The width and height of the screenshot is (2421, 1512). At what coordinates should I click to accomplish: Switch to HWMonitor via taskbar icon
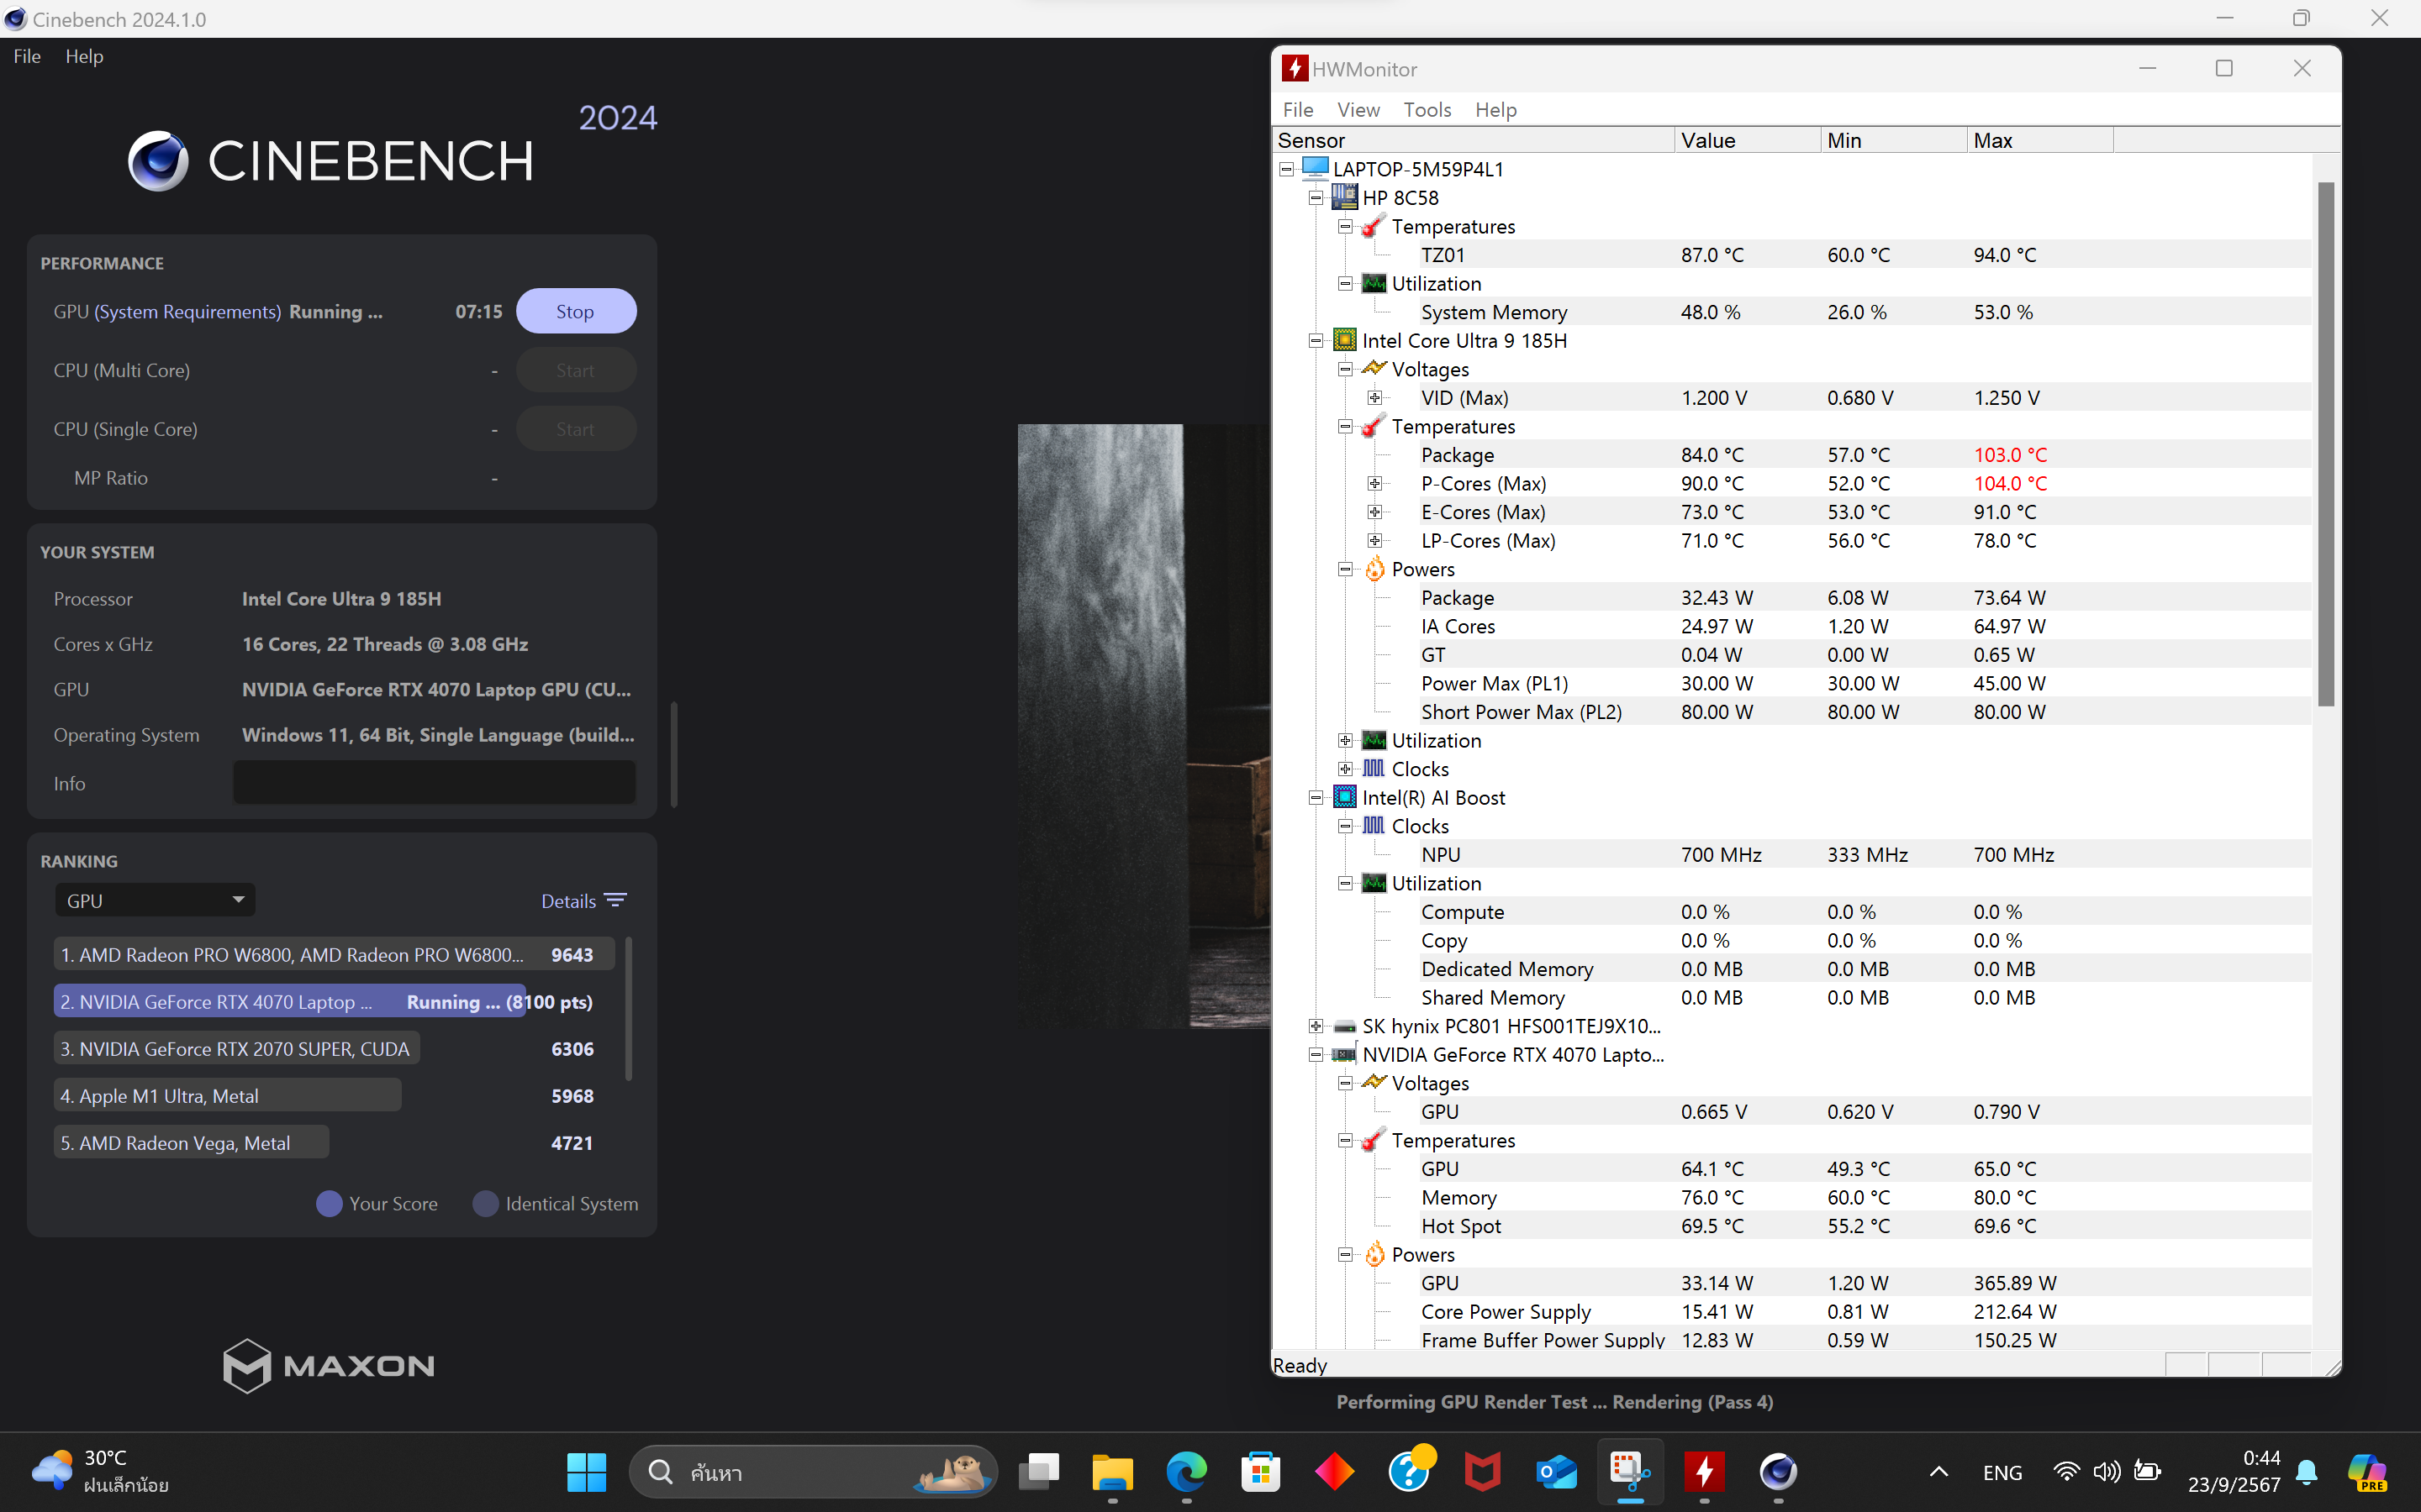[x=1705, y=1472]
